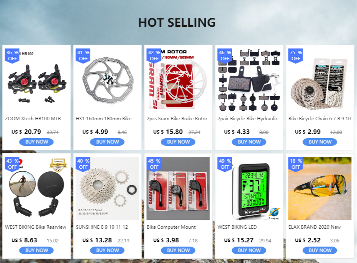Open the brake pads assortment image
This screenshot has width=357, height=263.
249,80
